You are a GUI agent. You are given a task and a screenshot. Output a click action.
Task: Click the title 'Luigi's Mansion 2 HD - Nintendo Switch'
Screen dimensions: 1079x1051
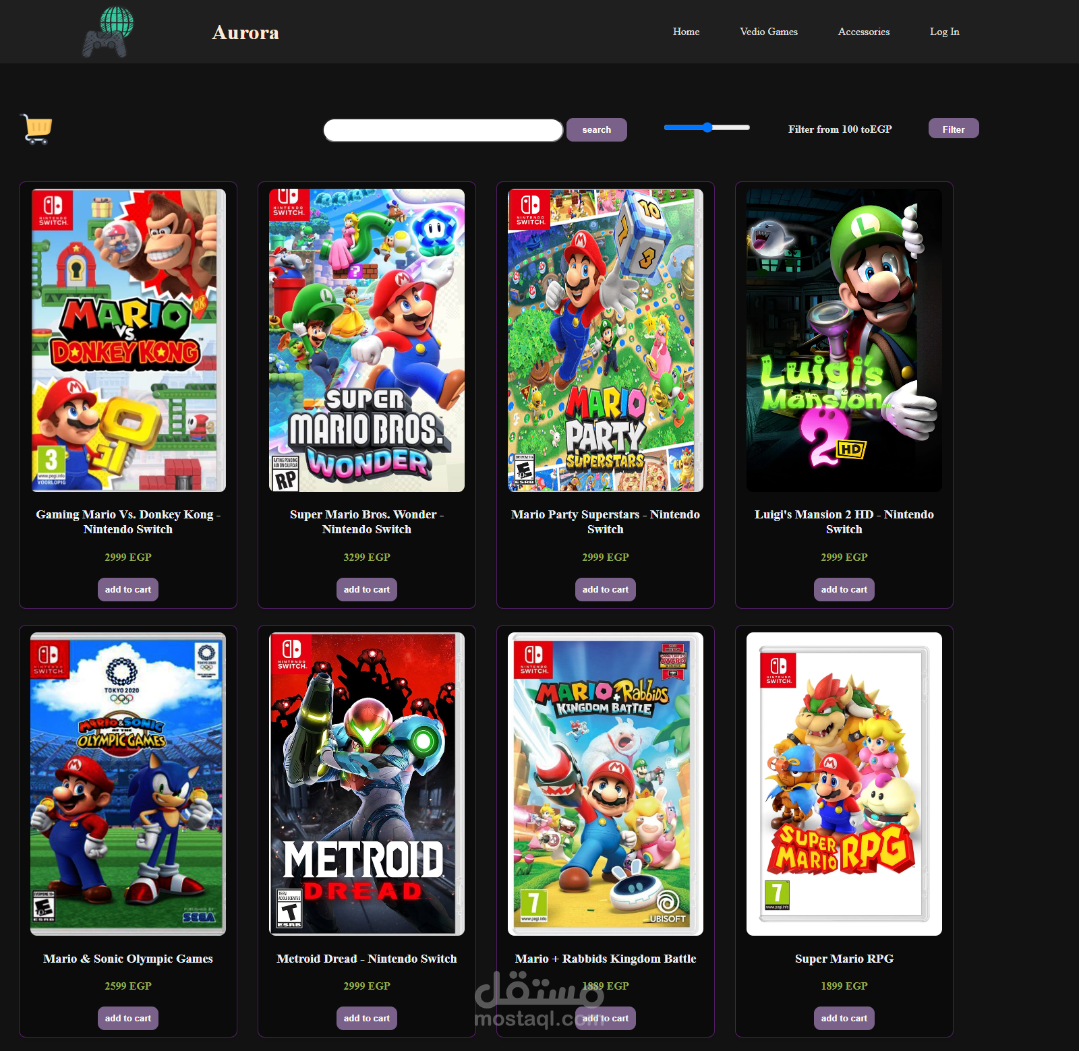(x=844, y=522)
